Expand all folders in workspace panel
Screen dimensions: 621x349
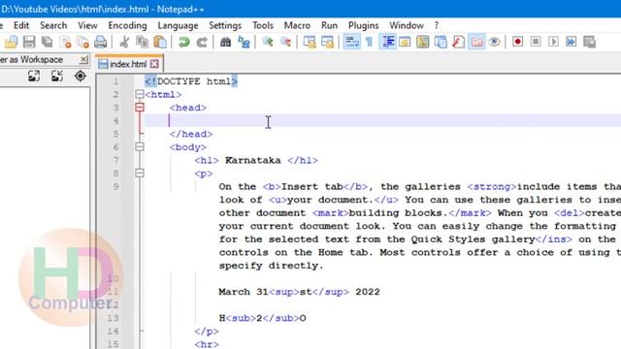[x=34, y=76]
